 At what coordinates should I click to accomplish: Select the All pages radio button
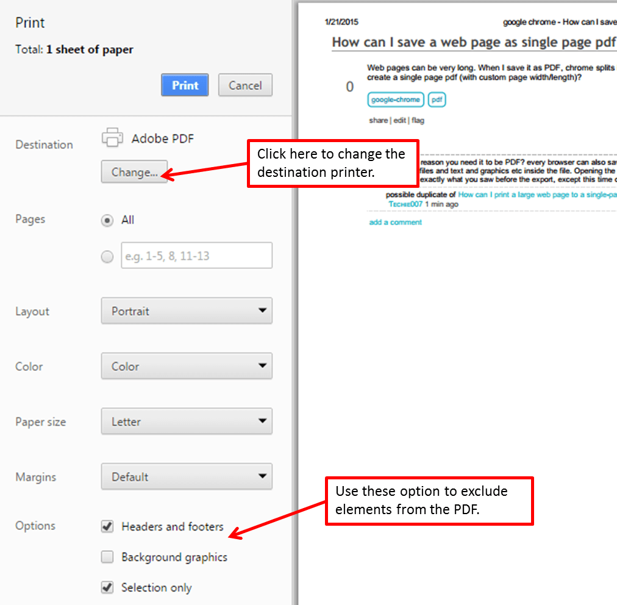[108, 220]
